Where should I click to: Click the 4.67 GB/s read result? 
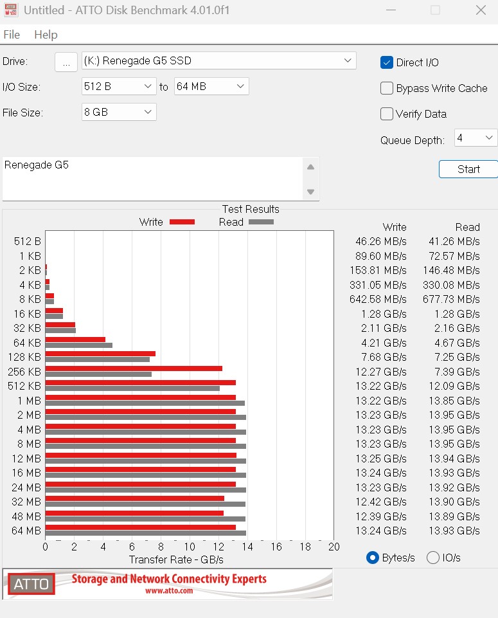[x=457, y=343]
